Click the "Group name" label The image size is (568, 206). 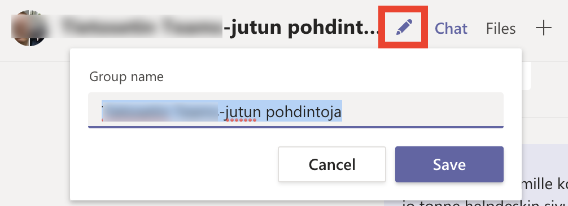coord(126,77)
